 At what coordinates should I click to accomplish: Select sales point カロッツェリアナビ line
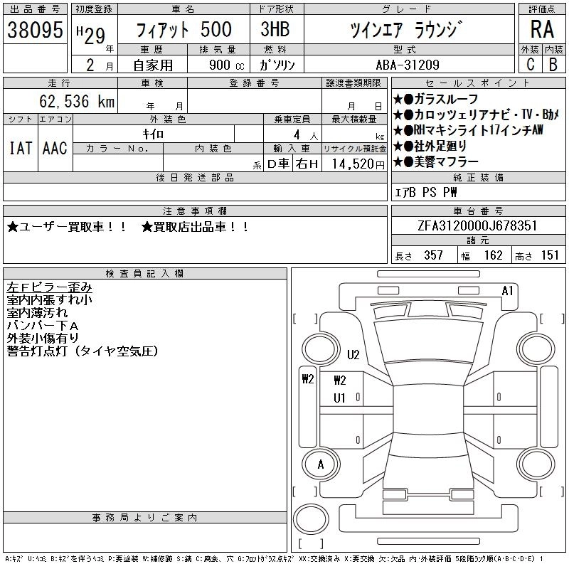coord(476,115)
